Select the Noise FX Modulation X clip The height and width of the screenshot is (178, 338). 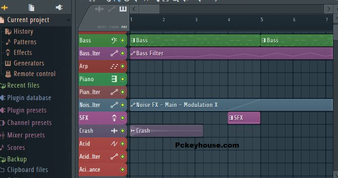click(231, 105)
